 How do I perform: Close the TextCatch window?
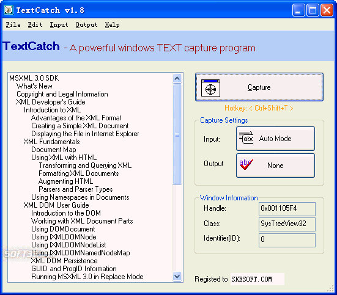pyautogui.click(x=327, y=10)
